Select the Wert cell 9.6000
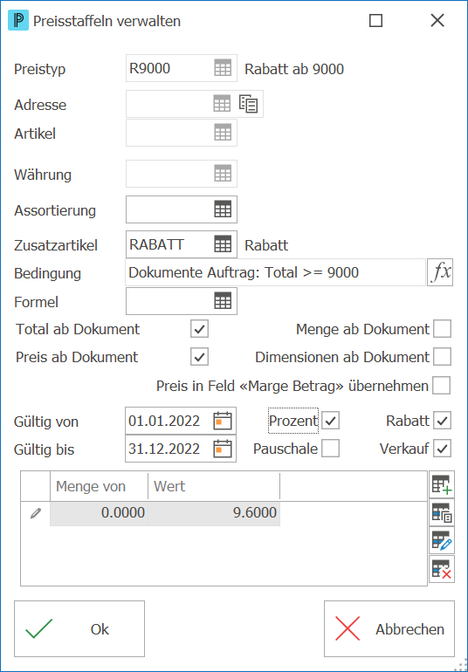 click(214, 513)
